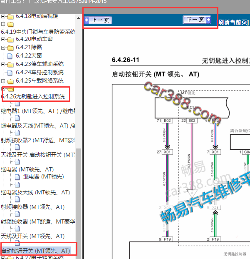
Task: Open 继电器 (MT领先) page
Action: click(x=44, y=176)
